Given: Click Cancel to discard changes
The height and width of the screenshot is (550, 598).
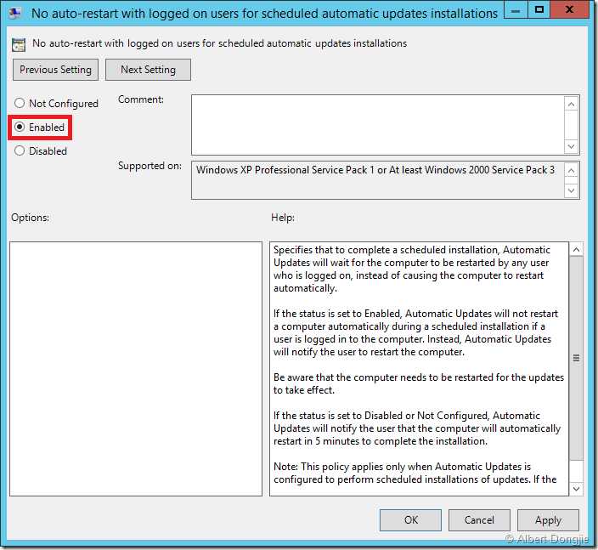Looking at the screenshot, I should [x=479, y=520].
